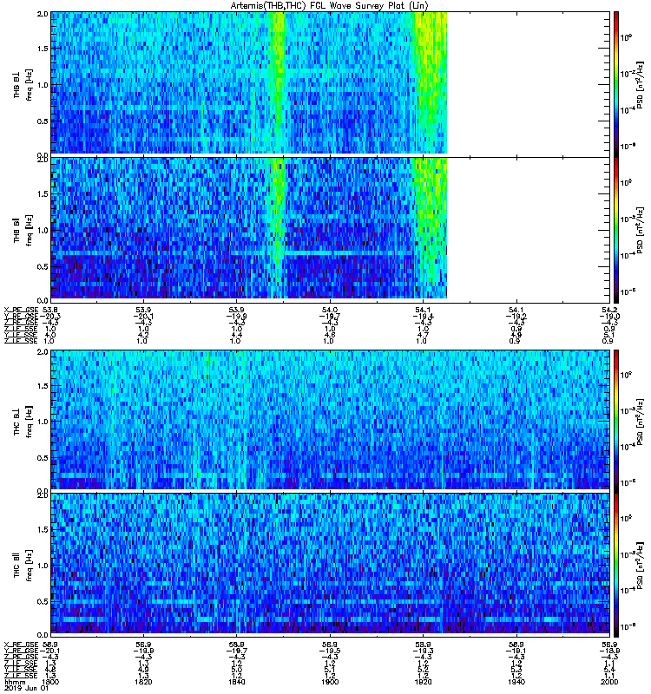This screenshot has width=651, height=694.
Task: Click the 2.0 frequency tick of THC B⊥ panel
Action: pyautogui.click(x=43, y=352)
